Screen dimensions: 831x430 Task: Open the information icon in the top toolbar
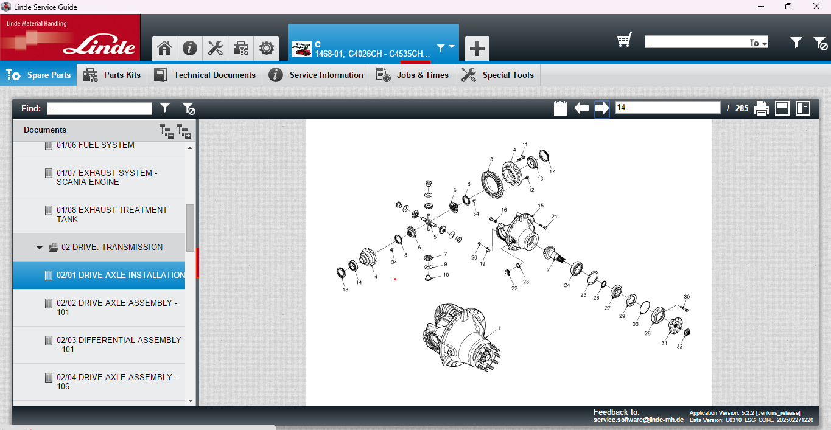[189, 49]
